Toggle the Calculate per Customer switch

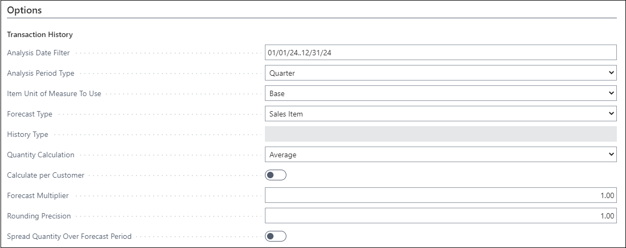[276, 175]
